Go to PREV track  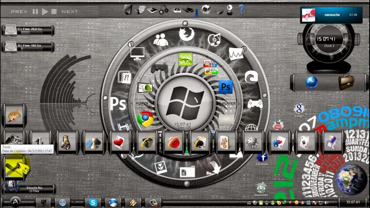tap(19, 12)
